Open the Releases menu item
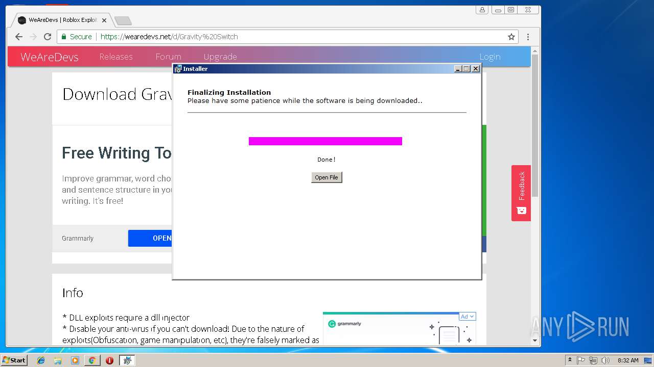654x367 pixels. click(x=116, y=57)
